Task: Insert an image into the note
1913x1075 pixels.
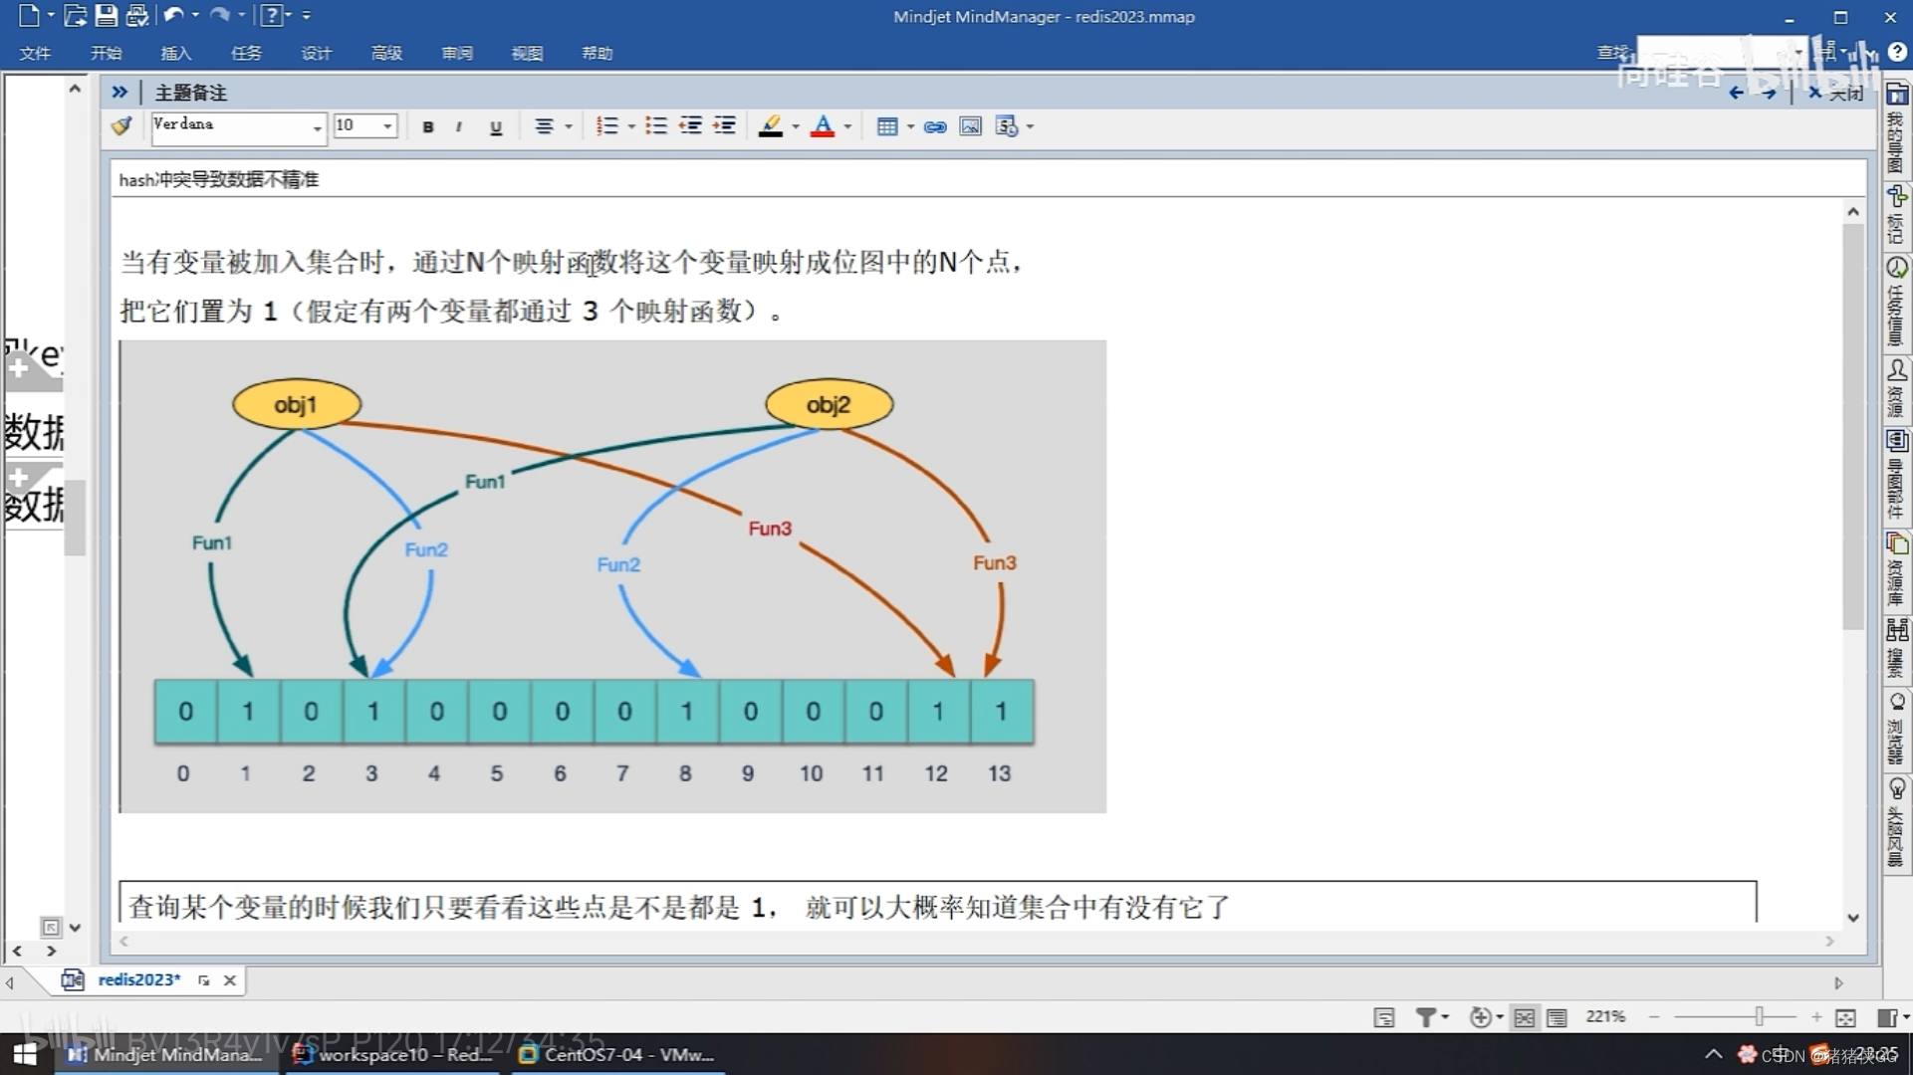Action: tap(970, 126)
